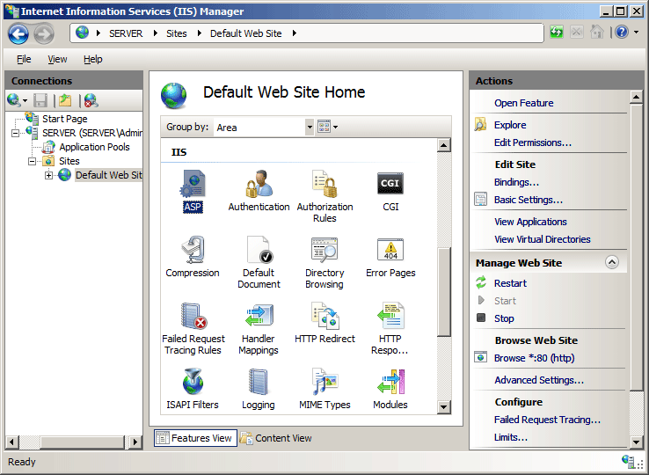Click Restart under Manage Web Site

click(x=510, y=283)
